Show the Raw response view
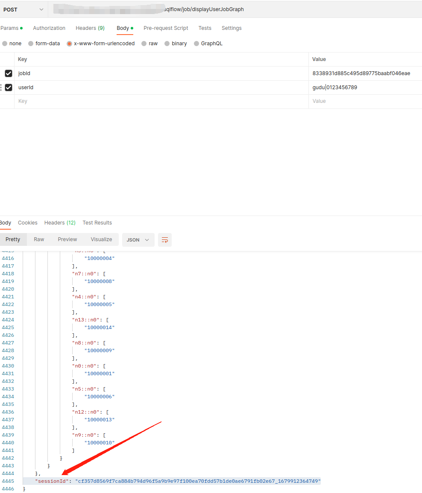The width and height of the screenshot is (422, 493). pyautogui.click(x=39, y=239)
